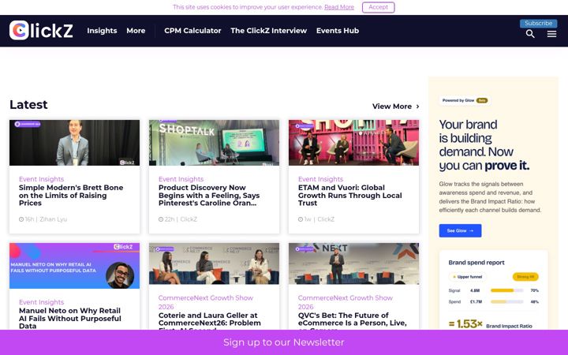
Task: Click CommerceNext Growth Show tag on QVC card
Action: [346, 302]
